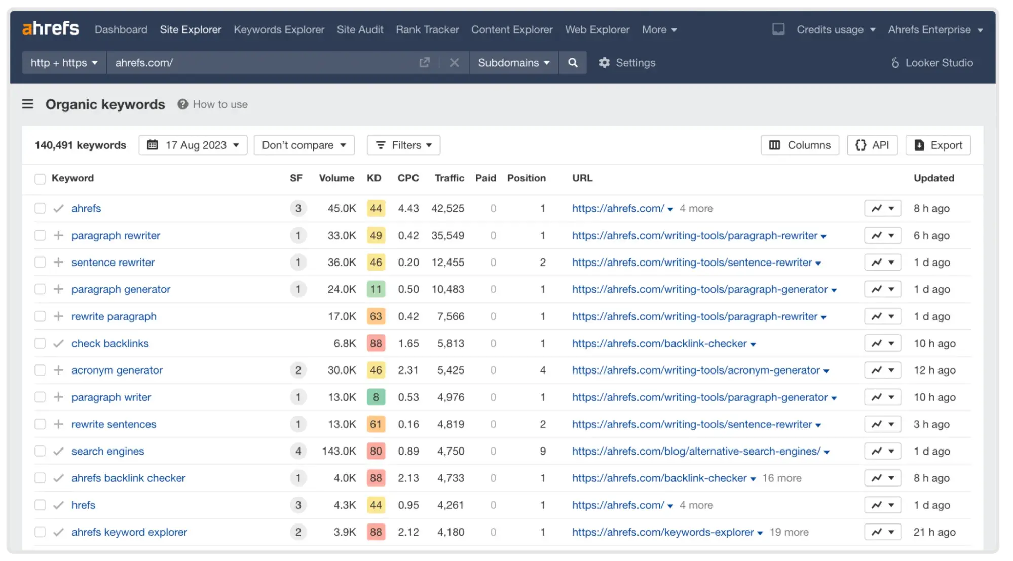Viewport: 1013px width, 561px height.
Task: Click the How to use help icon
Action: pyautogui.click(x=183, y=104)
